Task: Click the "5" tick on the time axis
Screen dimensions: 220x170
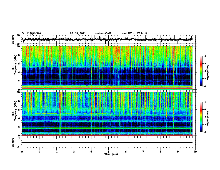Action: tap(109, 152)
